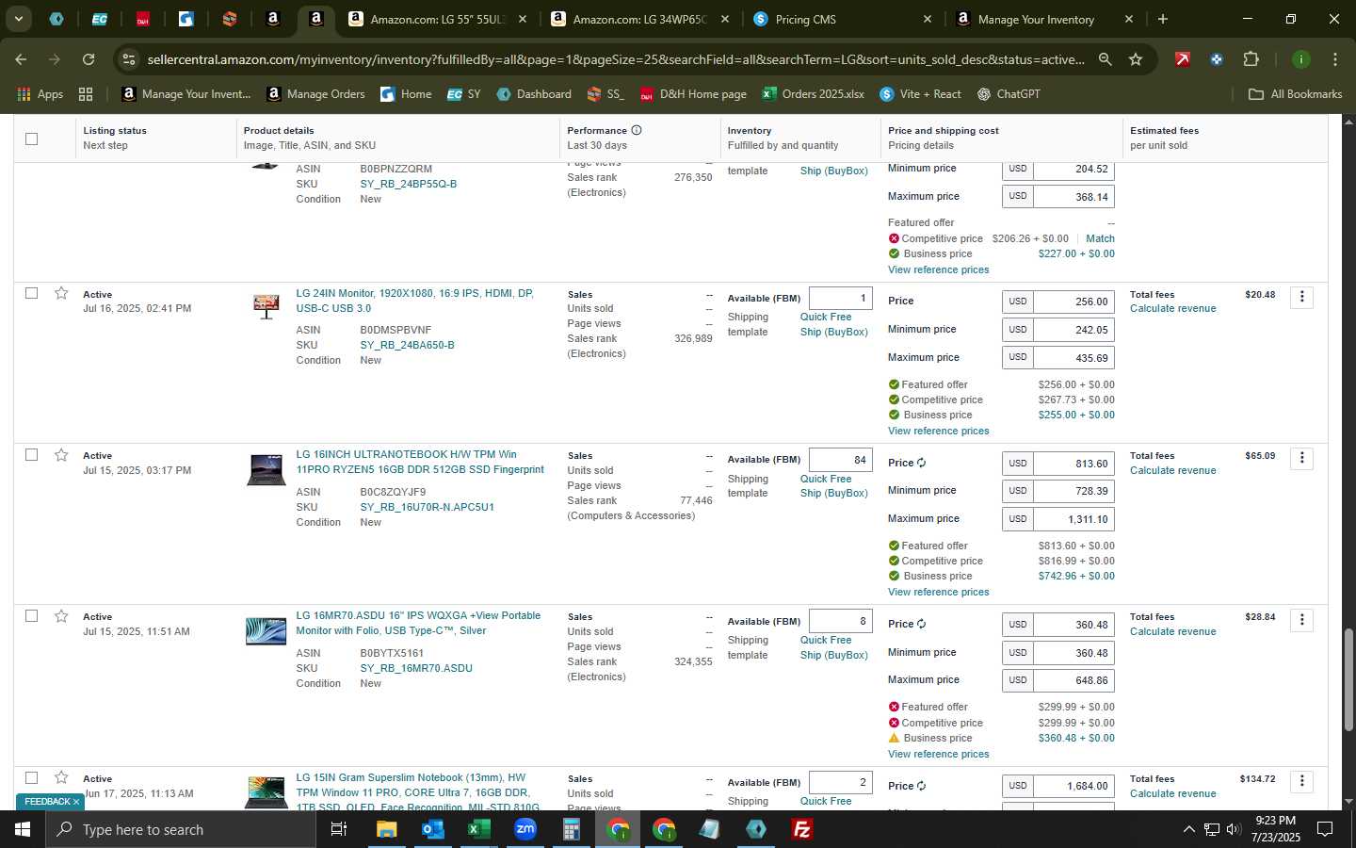Open the LG 16MR70.ASDU Portable Monitor link
The height and width of the screenshot is (848, 1356).
click(x=418, y=623)
